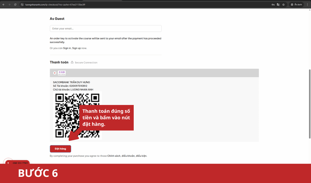Open the browser three-dot menu

pos(307,5)
